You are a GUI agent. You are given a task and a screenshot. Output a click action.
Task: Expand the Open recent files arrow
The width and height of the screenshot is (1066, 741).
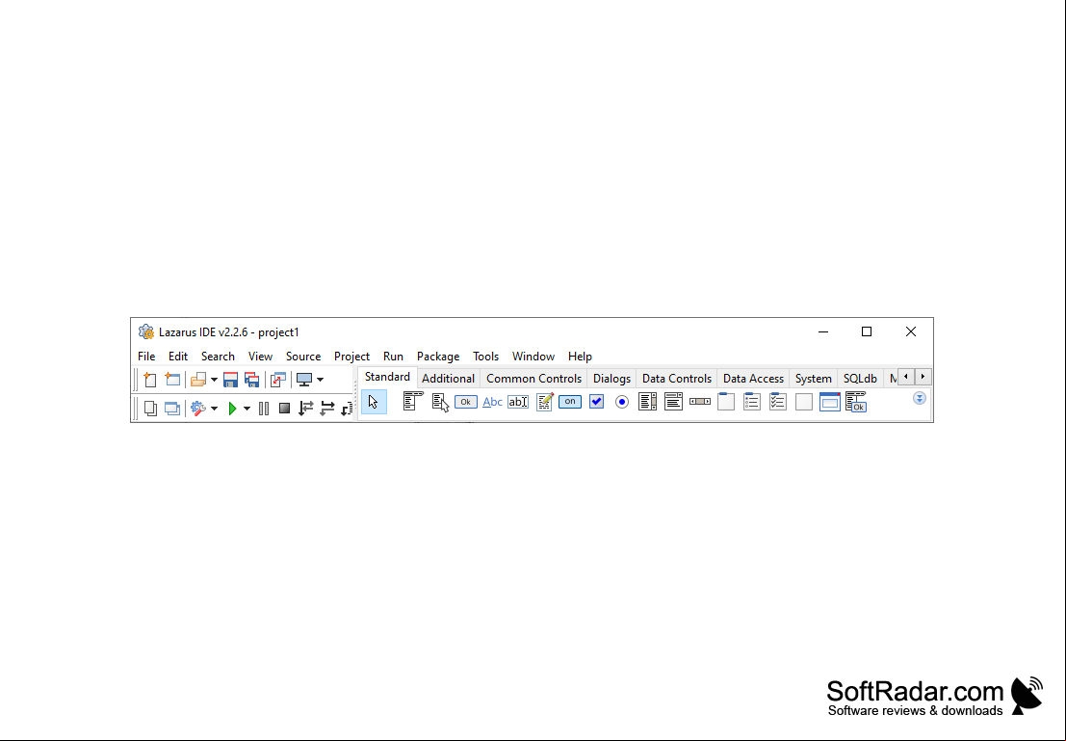click(x=214, y=380)
